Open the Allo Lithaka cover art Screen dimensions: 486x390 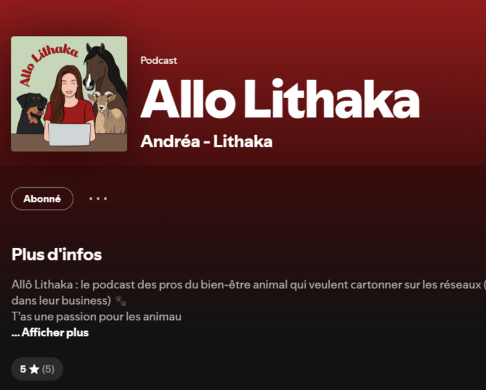tap(69, 94)
